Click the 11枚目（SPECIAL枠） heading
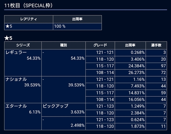The image size is (171, 134). 28,5
